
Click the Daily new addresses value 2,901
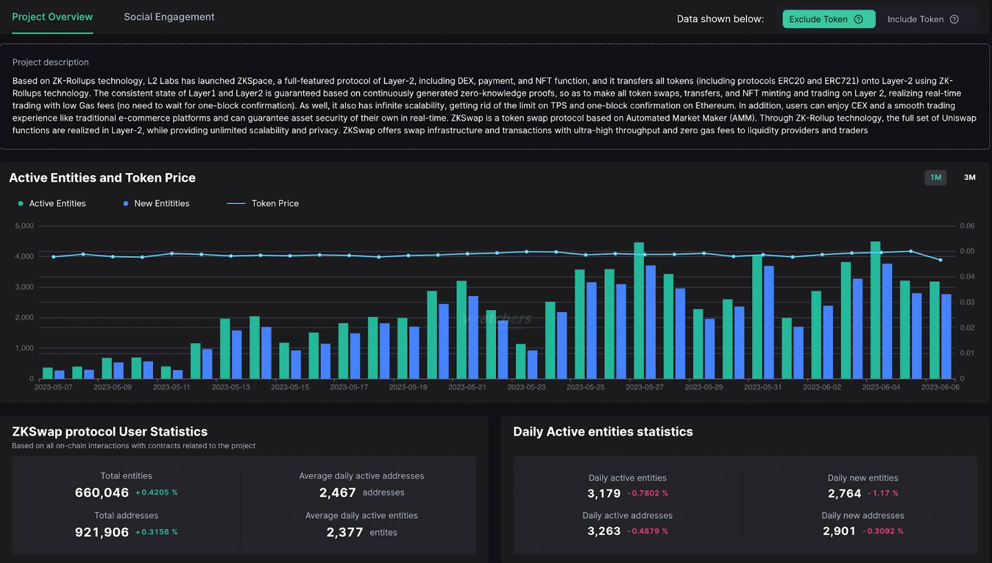point(839,531)
